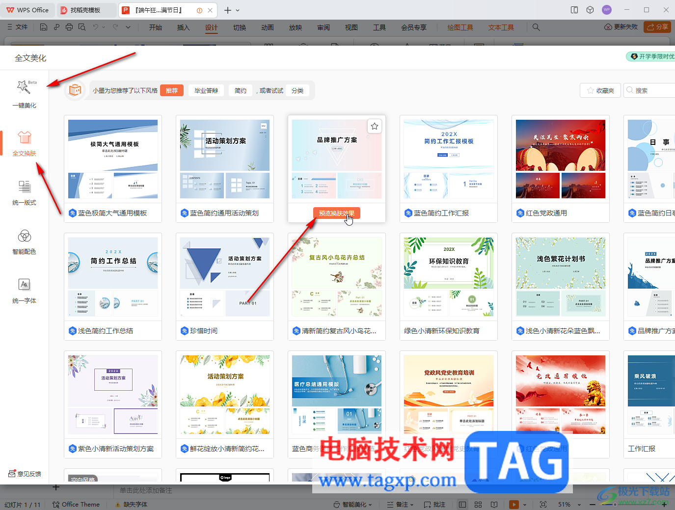The width and height of the screenshot is (675, 510).
Task: Click the save icon in quick toolbar
Action: coord(44,27)
